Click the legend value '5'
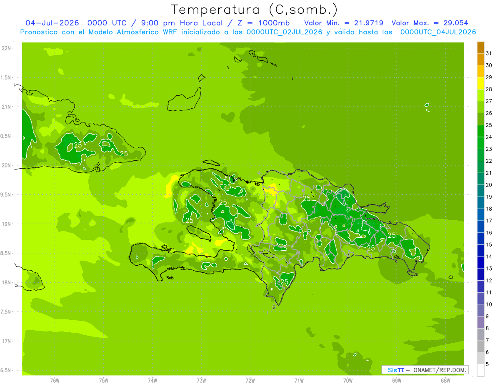This screenshot has width=500, height=386. (x=487, y=364)
